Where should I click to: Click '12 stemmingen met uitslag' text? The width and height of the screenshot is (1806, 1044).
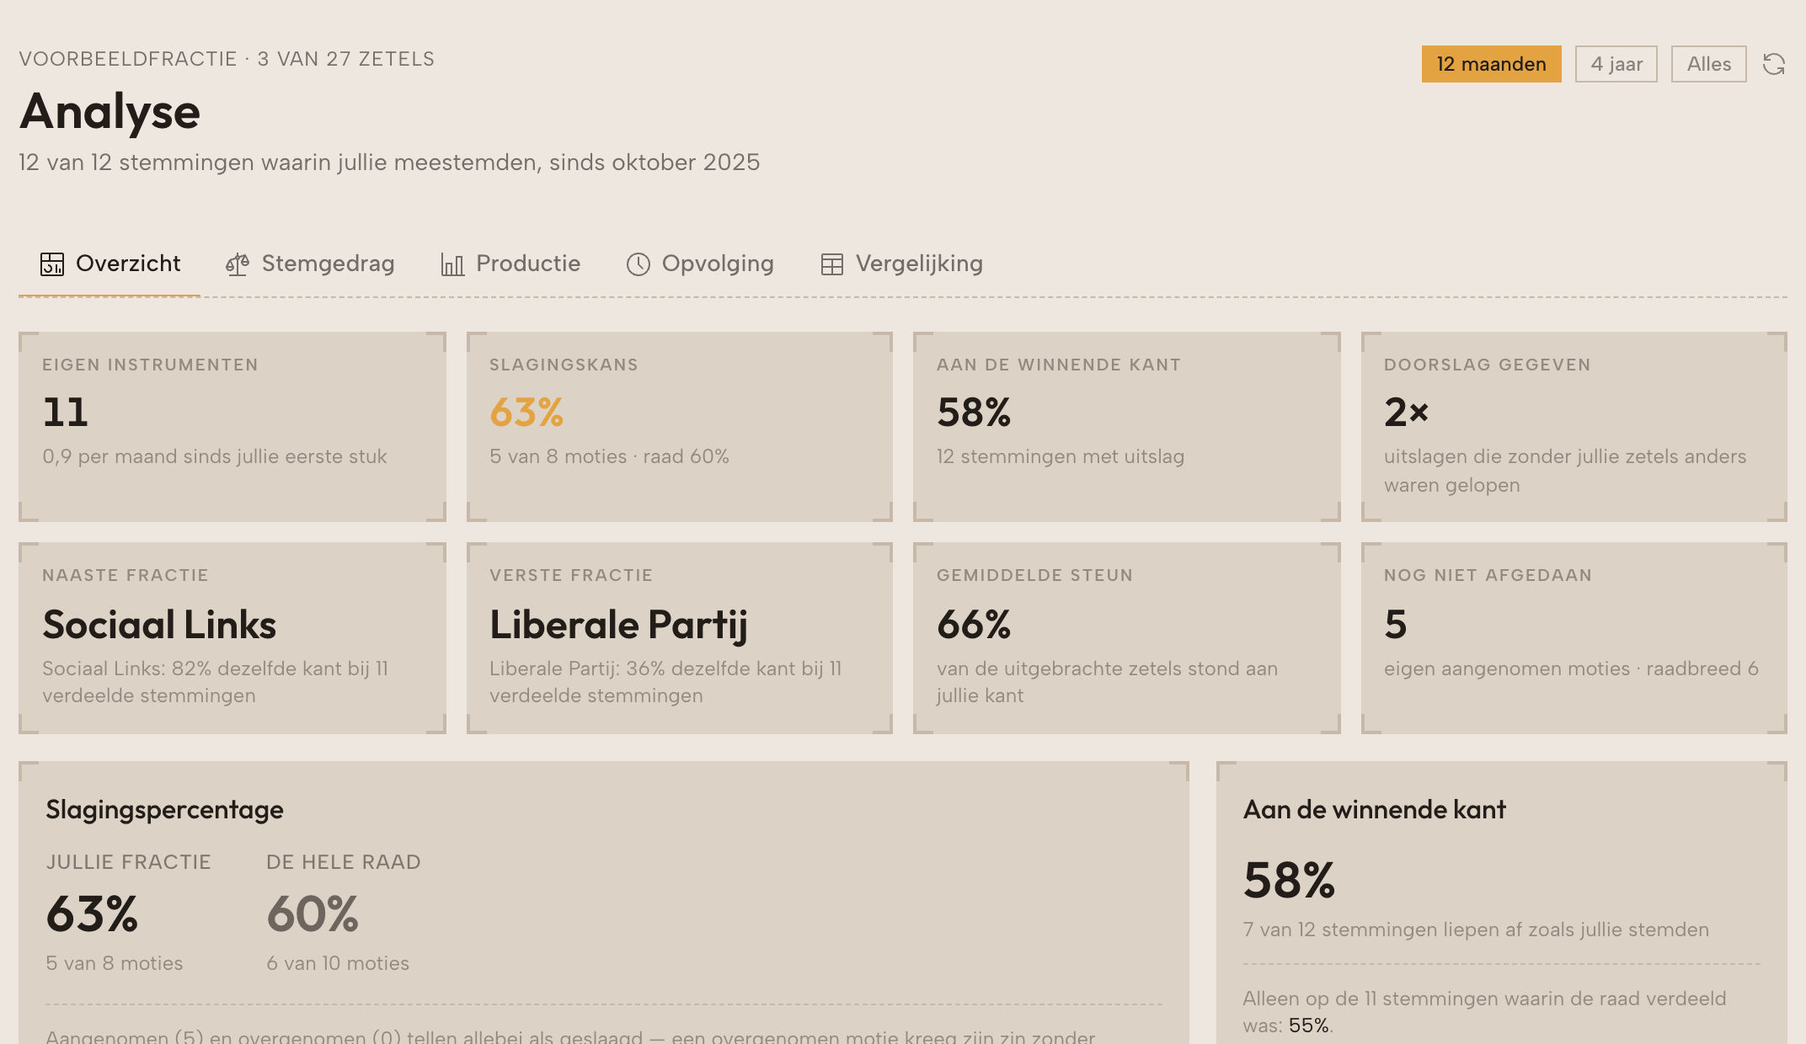(1061, 456)
